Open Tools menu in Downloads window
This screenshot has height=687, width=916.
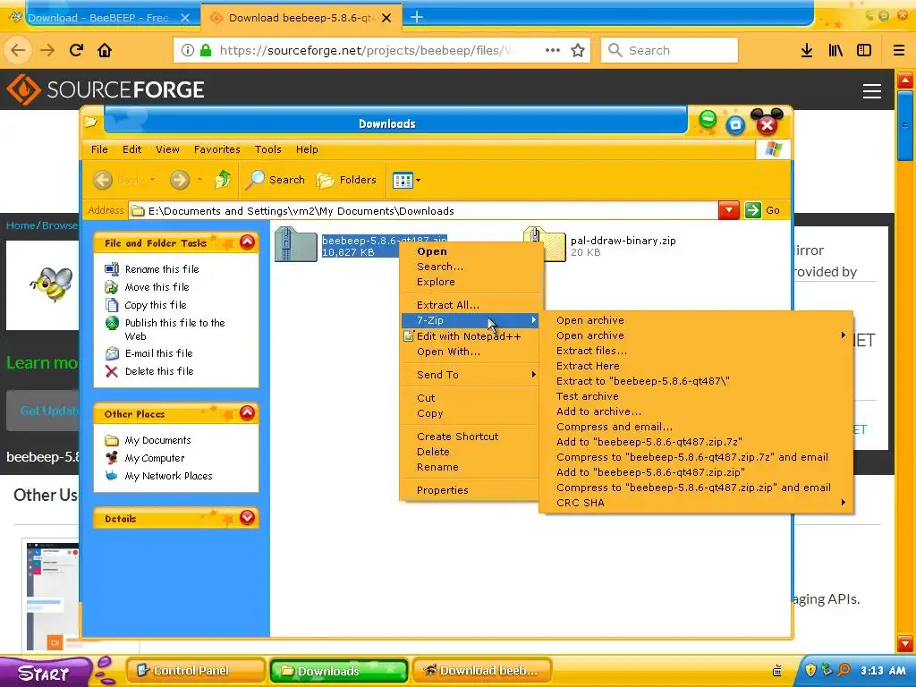coord(268,149)
